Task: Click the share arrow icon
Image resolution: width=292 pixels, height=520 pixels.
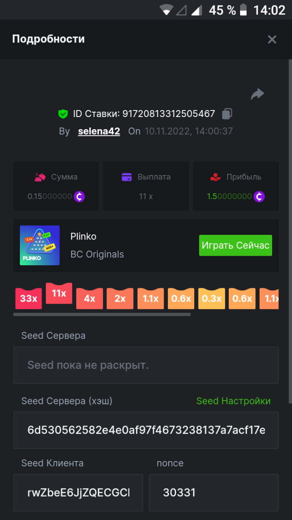Action: click(257, 94)
